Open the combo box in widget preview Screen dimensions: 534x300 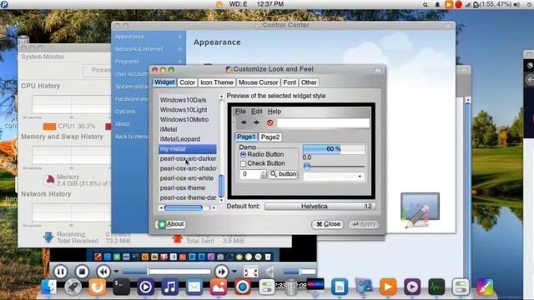click(334, 176)
